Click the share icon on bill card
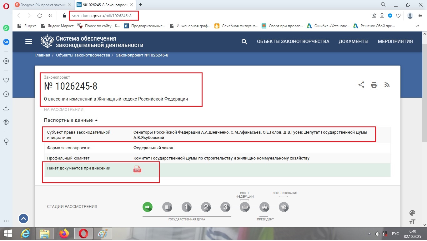Viewport: 427px width, 241px height. click(x=361, y=85)
